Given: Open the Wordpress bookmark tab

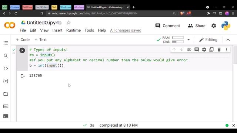Looking at the screenshot, I should [x=66, y=7].
